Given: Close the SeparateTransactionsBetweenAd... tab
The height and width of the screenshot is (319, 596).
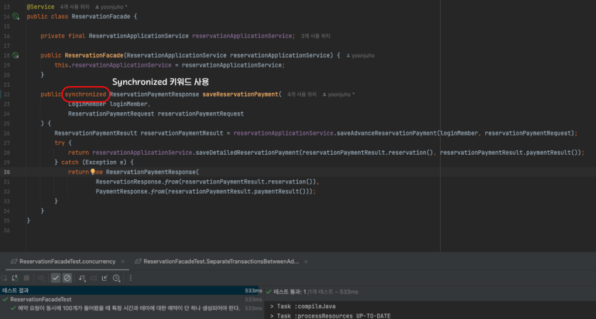Looking at the screenshot, I should pos(306,262).
